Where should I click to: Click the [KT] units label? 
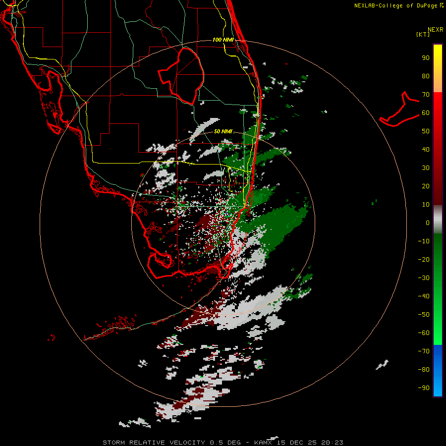(423, 34)
